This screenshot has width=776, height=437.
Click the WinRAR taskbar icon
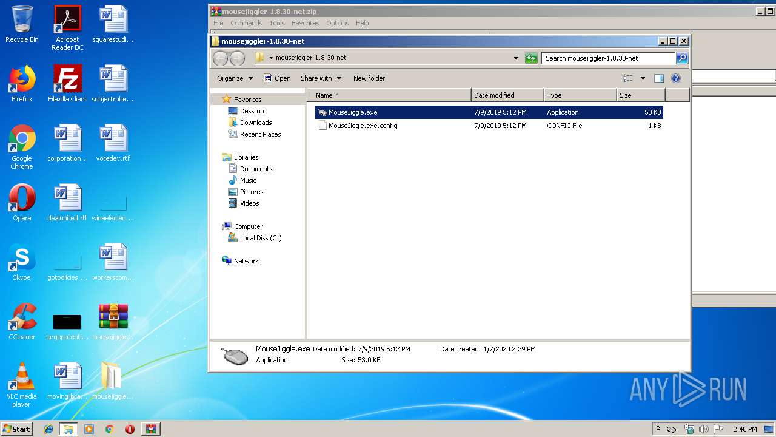(150, 429)
